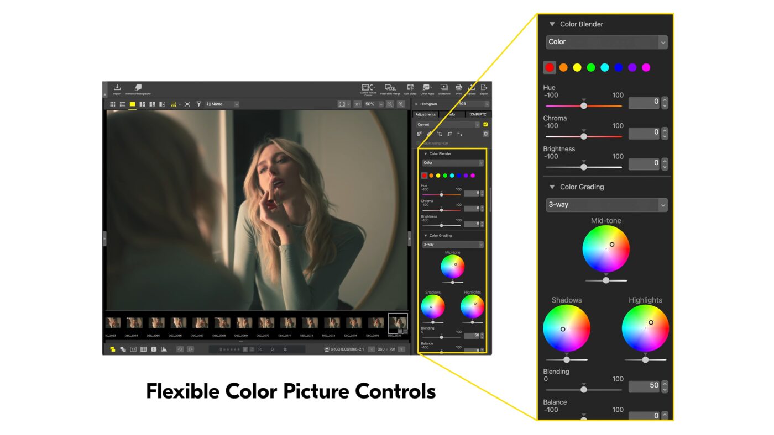The height and width of the screenshot is (435, 774).
Task: Switch to the Adjustments tab
Action: [426, 115]
